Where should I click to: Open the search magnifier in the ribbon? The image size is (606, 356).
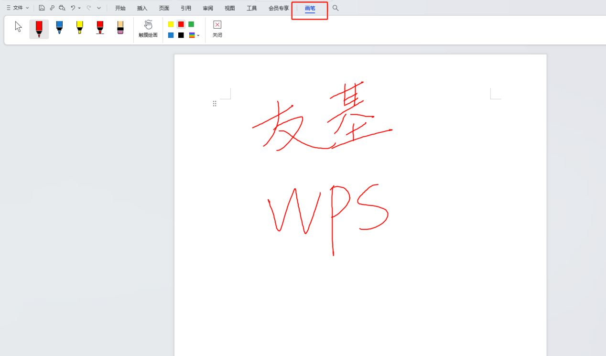(x=335, y=8)
